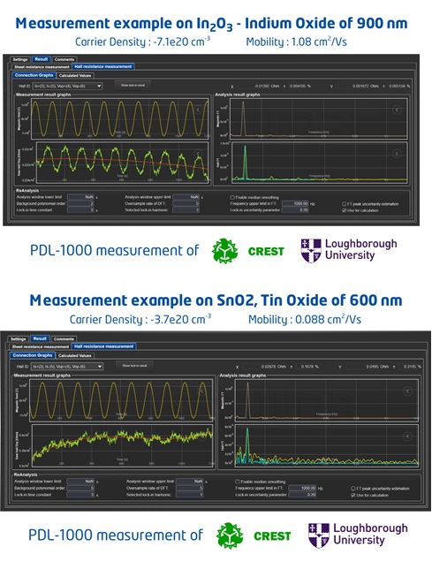Open Comments tab in Tin Oxide window
Image resolution: width=432 pixels, height=562 pixels.
point(64,339)
